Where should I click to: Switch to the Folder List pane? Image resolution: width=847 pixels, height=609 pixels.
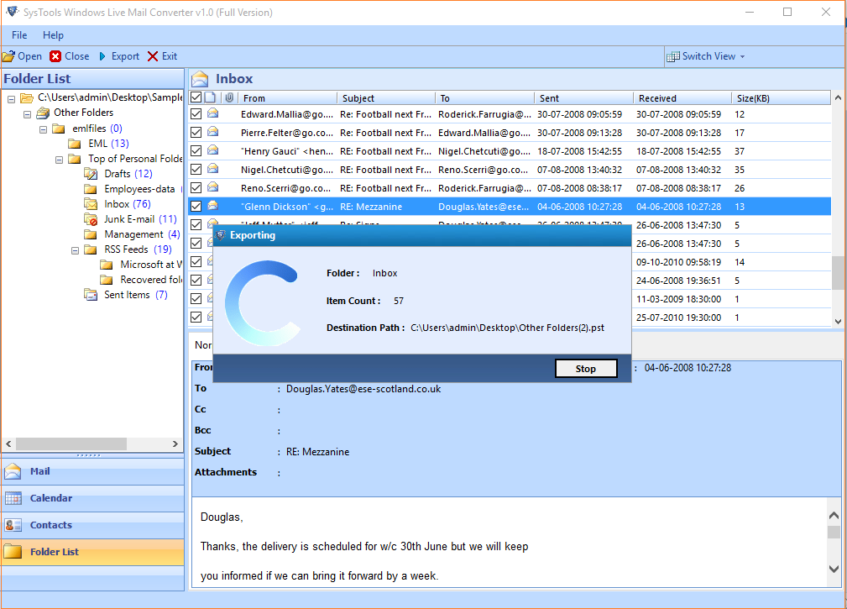pyautogui.click(x=93, y=552)
